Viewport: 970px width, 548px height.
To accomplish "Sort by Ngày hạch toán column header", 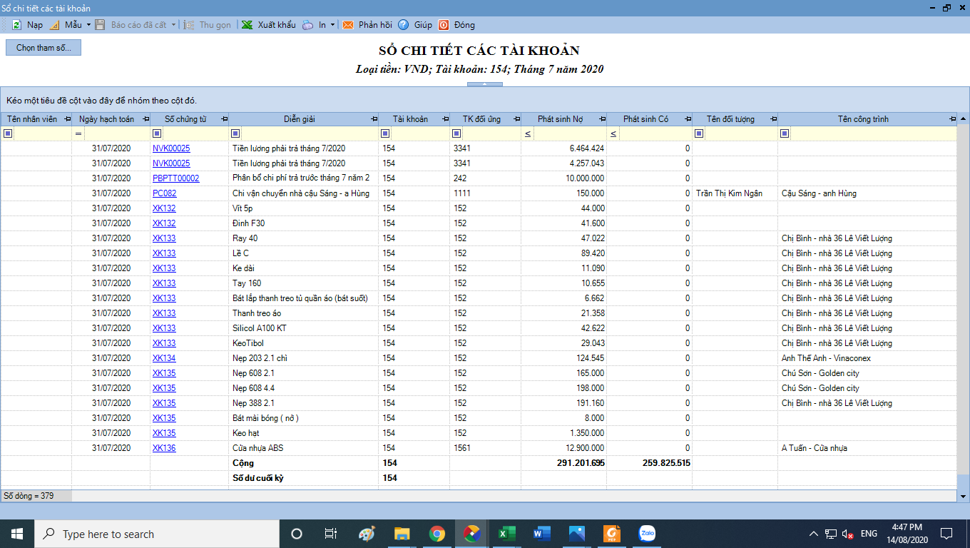I will tap(106, 119).
